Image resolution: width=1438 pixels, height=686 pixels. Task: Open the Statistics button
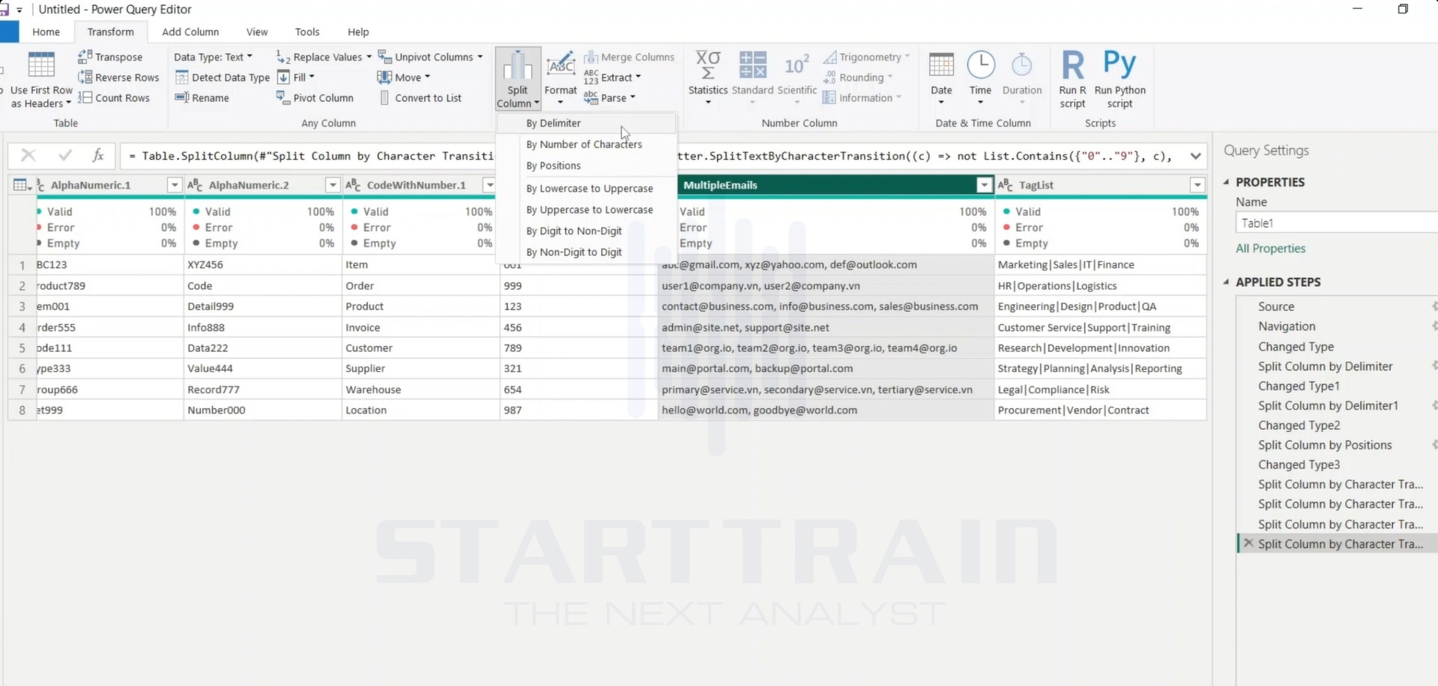[708, 78]
